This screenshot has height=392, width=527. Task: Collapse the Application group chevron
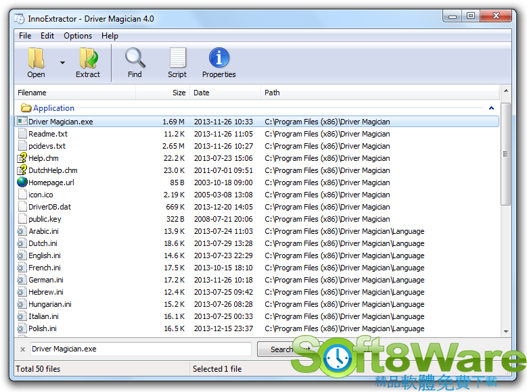tap(491, 108)
